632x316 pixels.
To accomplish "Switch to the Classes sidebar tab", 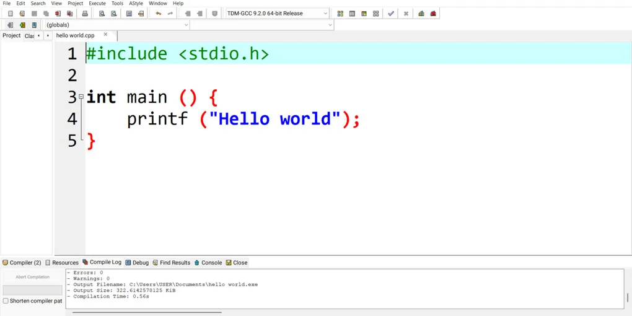I will (29, 36).
